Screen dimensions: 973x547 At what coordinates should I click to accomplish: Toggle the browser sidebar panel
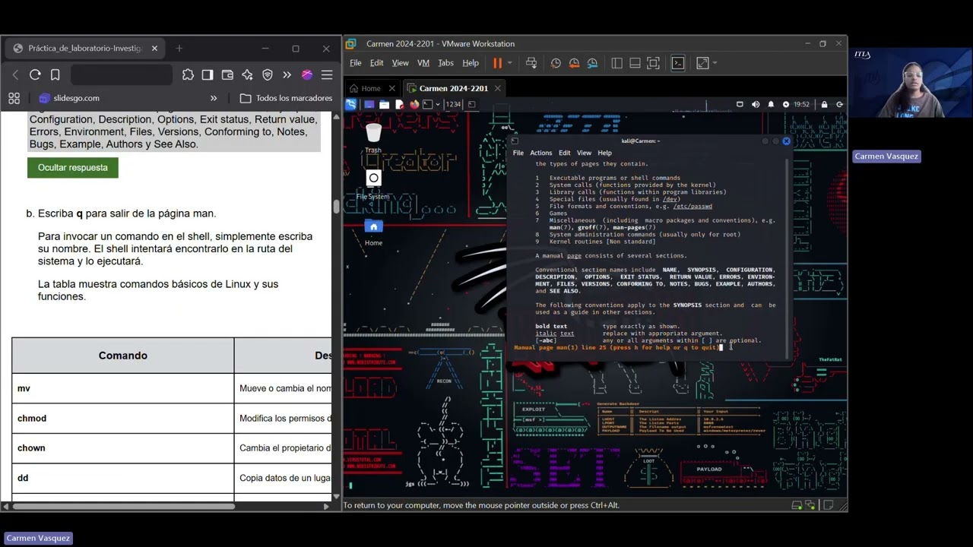tap(208, 74)
